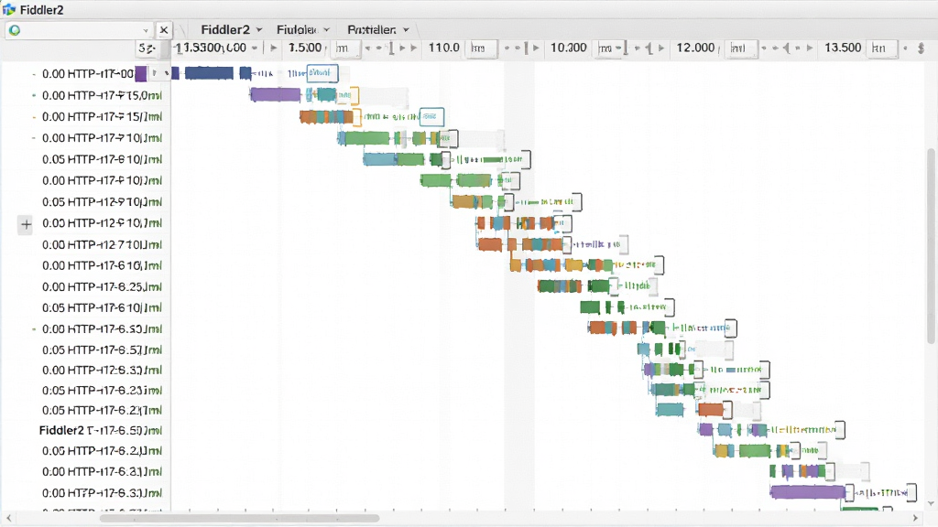Click the 1.500 time value
The height and width of the screenshot is (527, 938).
click(x=305, y=48)
